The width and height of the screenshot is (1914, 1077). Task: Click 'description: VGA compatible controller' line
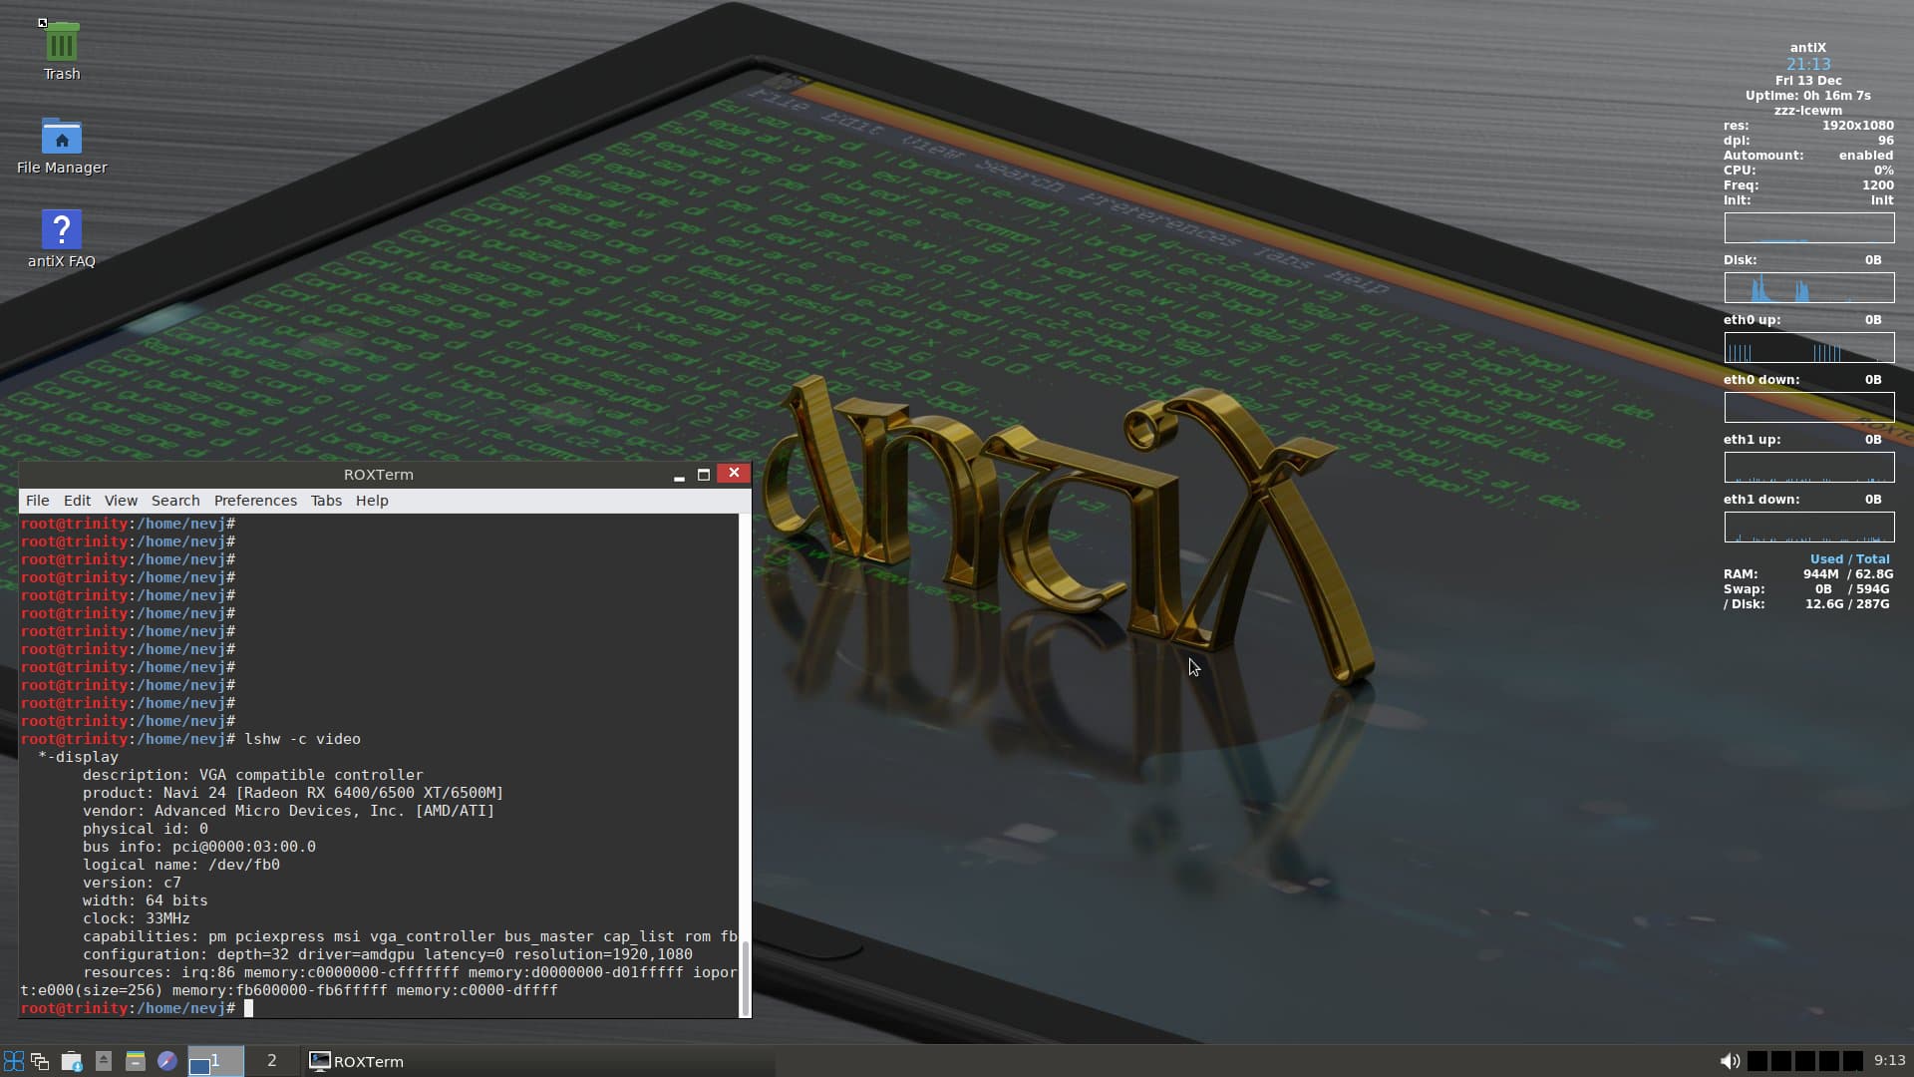[x=252, y=775]
